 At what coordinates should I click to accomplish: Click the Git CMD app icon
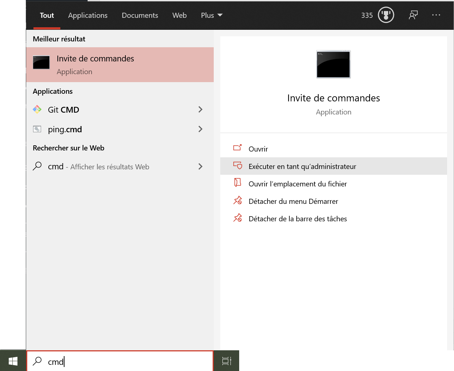coord(37,109)
